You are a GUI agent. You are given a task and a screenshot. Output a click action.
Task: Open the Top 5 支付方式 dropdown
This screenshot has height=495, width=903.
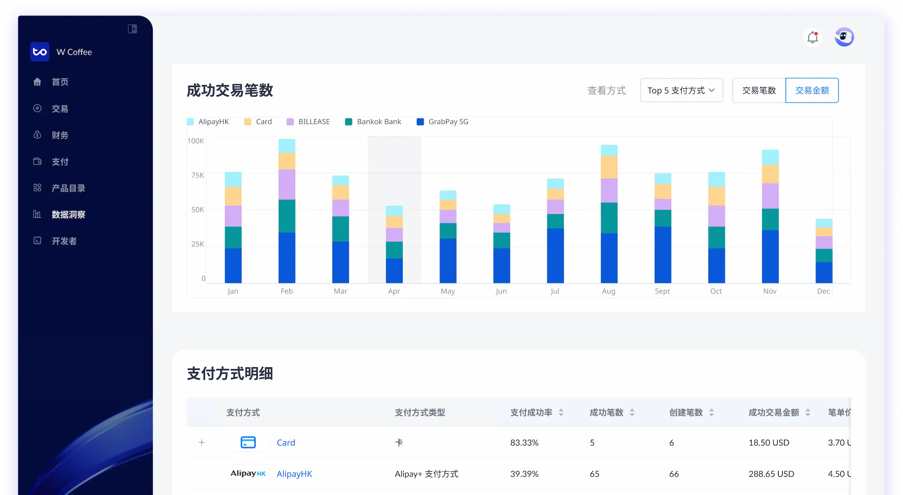pyautogui.click(x=682, y=90)
